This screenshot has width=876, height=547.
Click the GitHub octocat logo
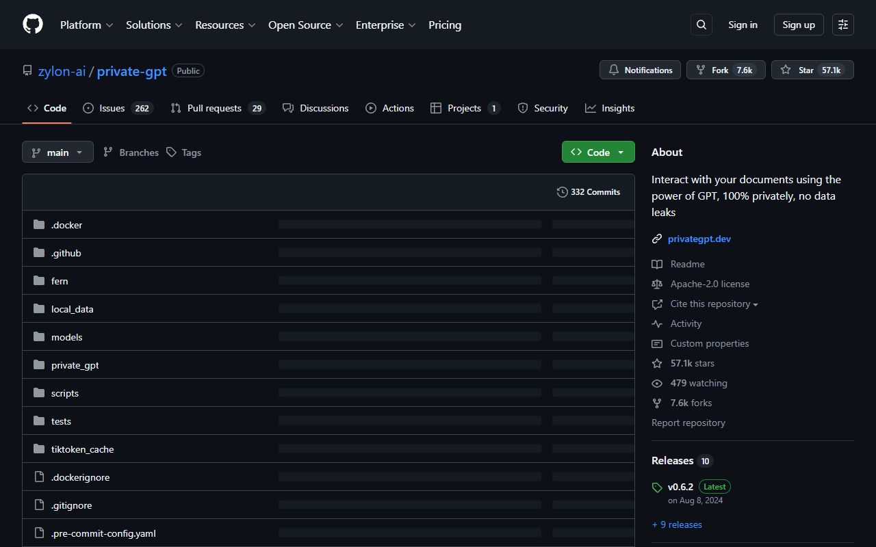(x=32, y=24)
